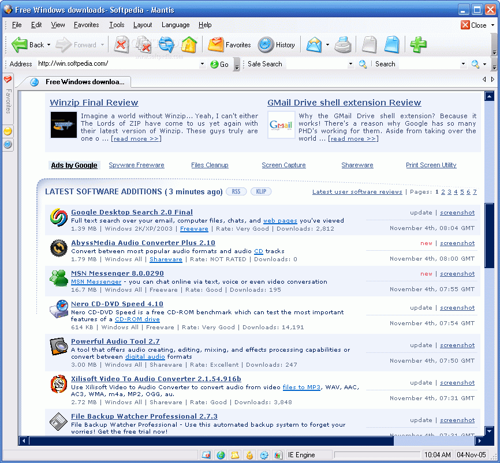The image size is (500, 463).
Task: Click the blue Refresh arrows icon
Action: 166,44
